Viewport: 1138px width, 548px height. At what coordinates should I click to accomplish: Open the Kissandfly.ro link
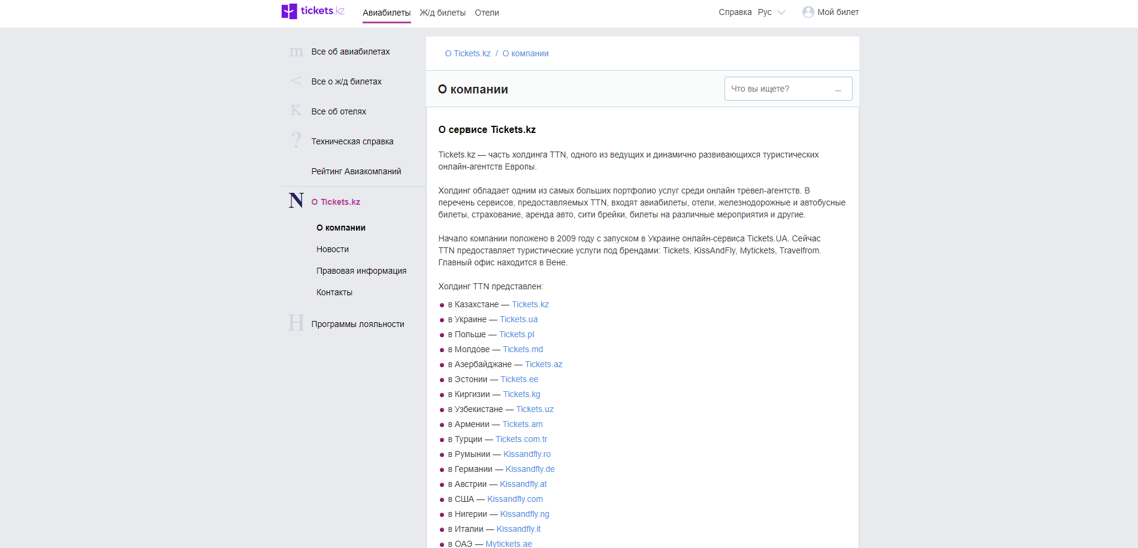click(527, 454)
